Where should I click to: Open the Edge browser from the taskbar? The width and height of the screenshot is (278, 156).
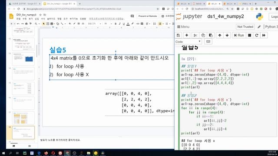coord(39,153)
